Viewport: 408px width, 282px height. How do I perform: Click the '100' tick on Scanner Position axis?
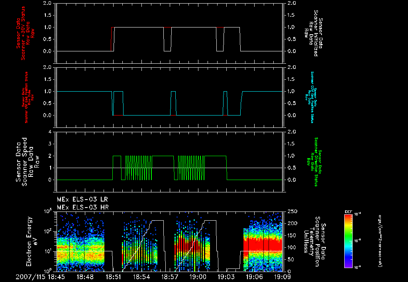(x=292, y=247)
